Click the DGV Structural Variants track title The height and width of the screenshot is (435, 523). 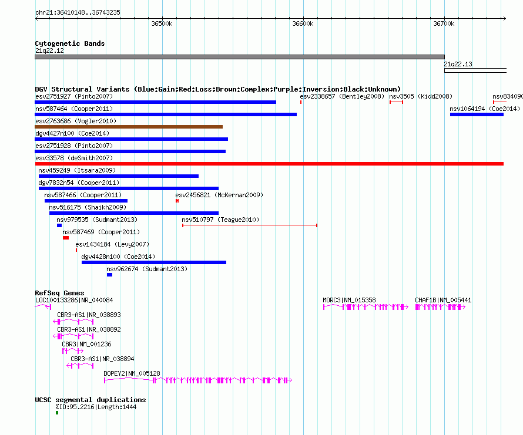coord(218,89)
